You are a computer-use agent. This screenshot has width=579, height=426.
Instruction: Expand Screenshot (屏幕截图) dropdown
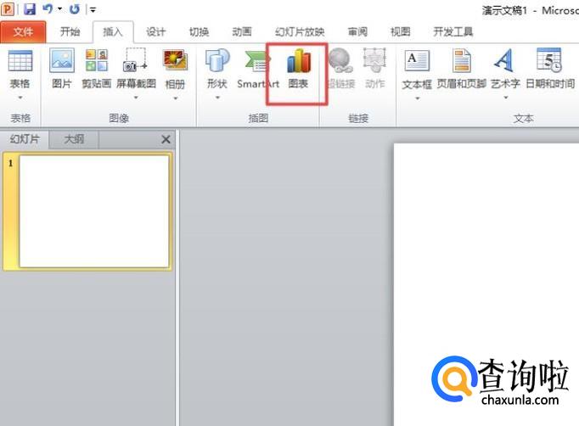click(136, 97)
